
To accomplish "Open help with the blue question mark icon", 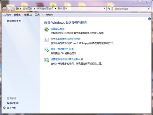I will pos(149,19).
